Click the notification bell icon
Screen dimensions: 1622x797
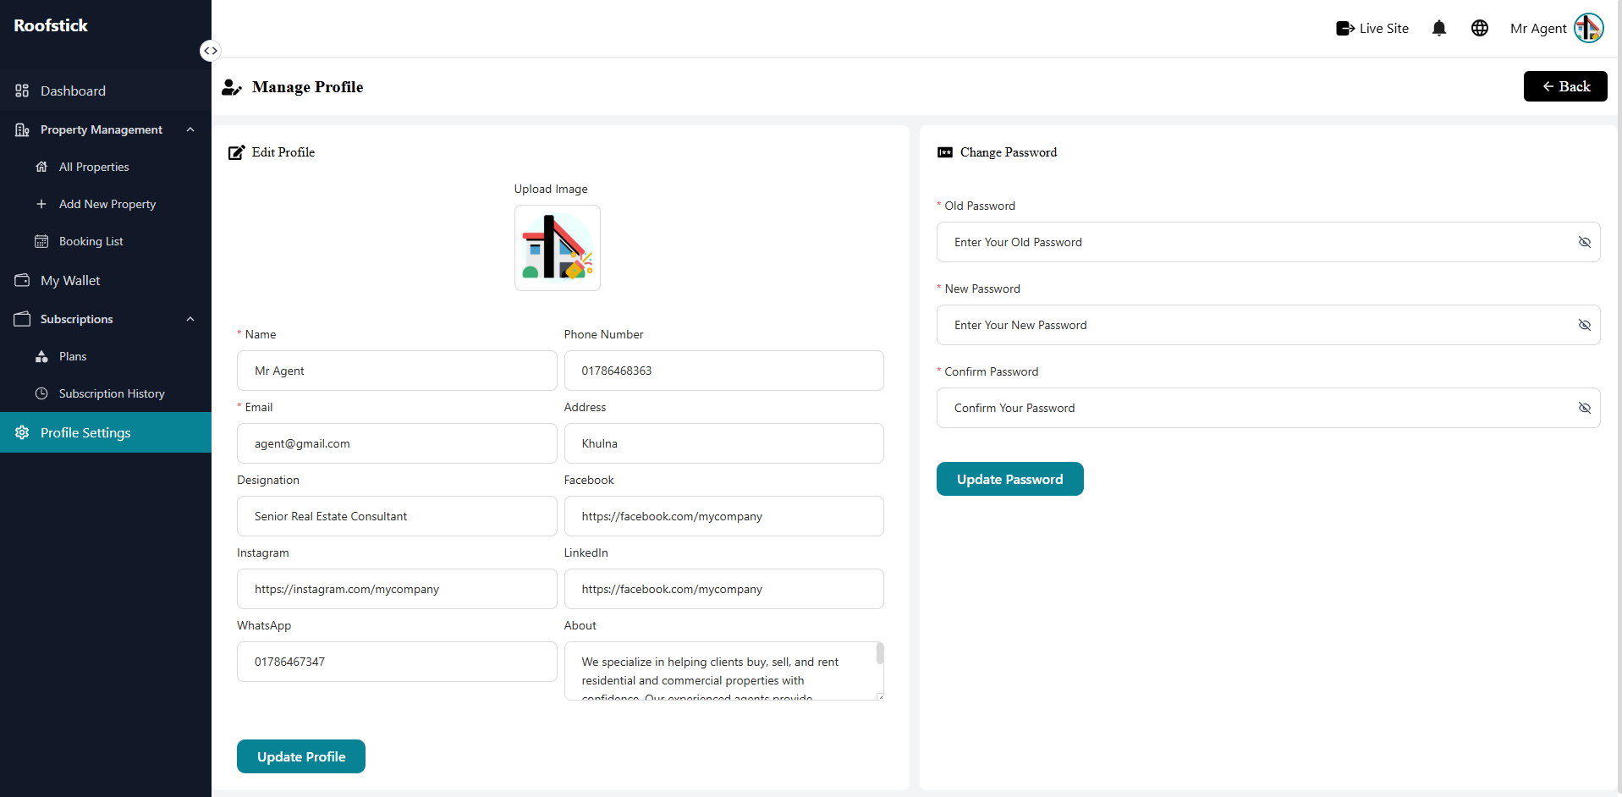coord(1438,28)
